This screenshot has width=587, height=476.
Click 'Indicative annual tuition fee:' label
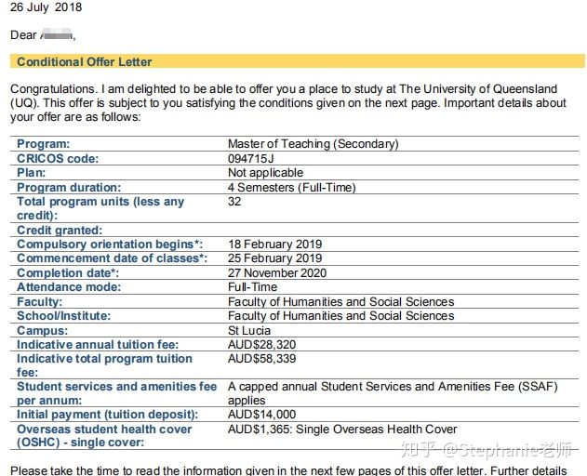pyautogui.click(x=98, y=345)
